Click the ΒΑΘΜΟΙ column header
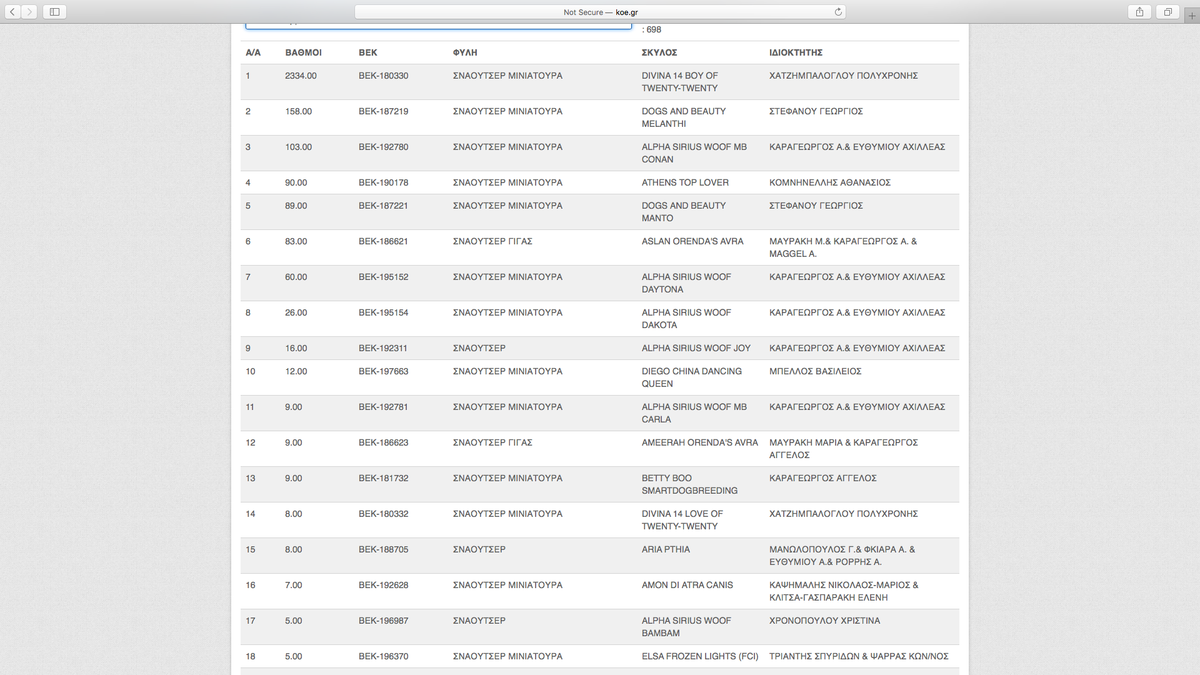 [303, 52]
